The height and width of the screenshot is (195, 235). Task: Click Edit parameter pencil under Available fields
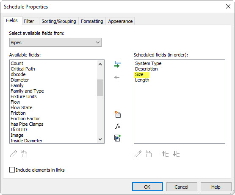(x=14, y=154)
